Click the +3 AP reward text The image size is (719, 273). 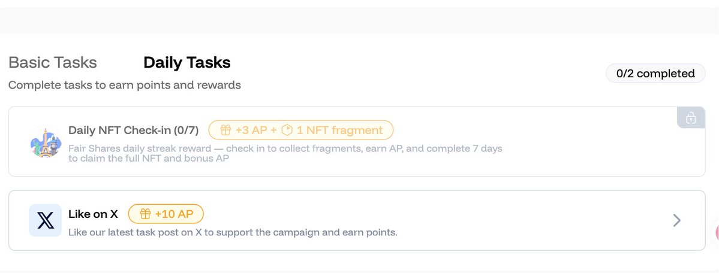(251, 130)
